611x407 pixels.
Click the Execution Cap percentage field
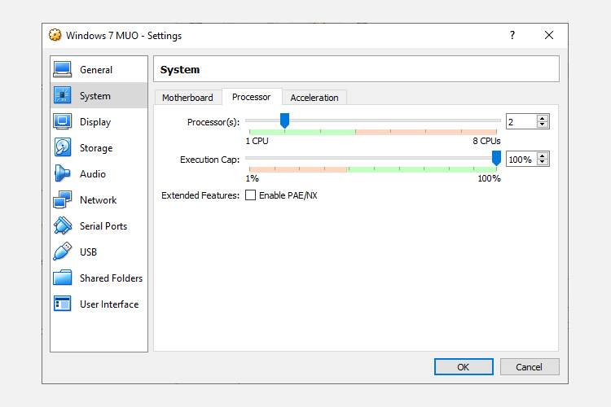point(520,160)
